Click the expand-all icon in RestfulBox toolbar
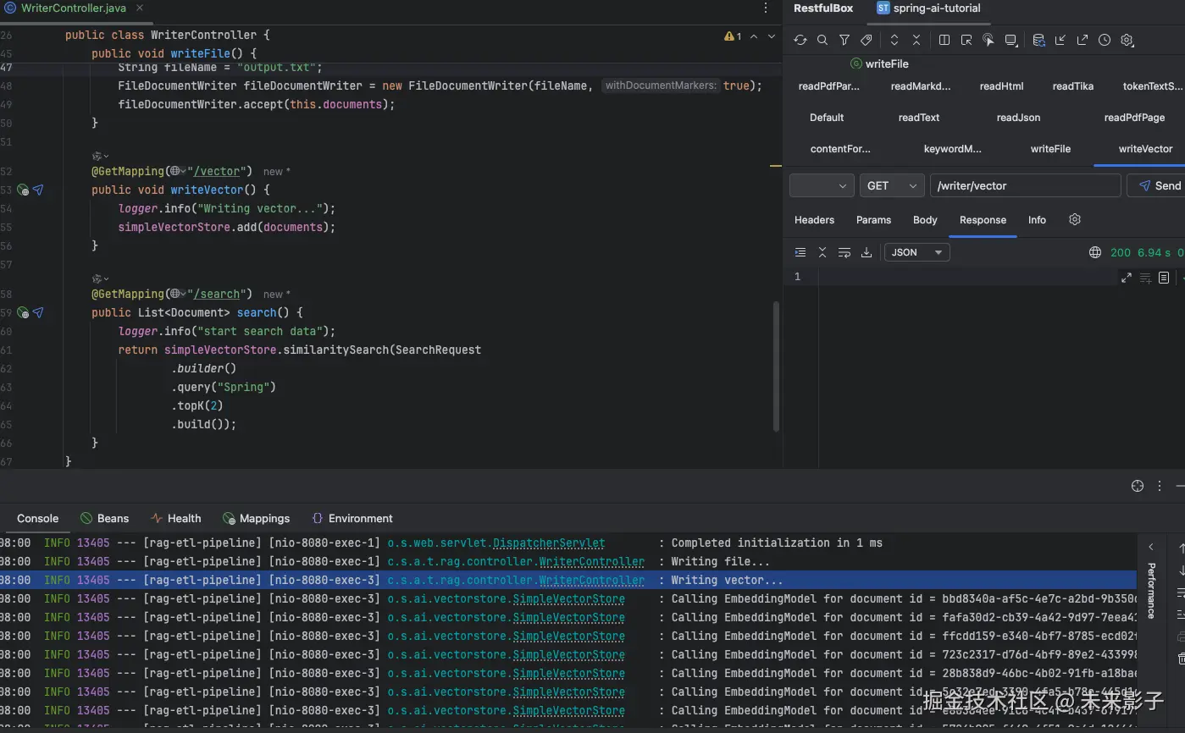This screenshot has width=1185, height=733. coord(894,40)
